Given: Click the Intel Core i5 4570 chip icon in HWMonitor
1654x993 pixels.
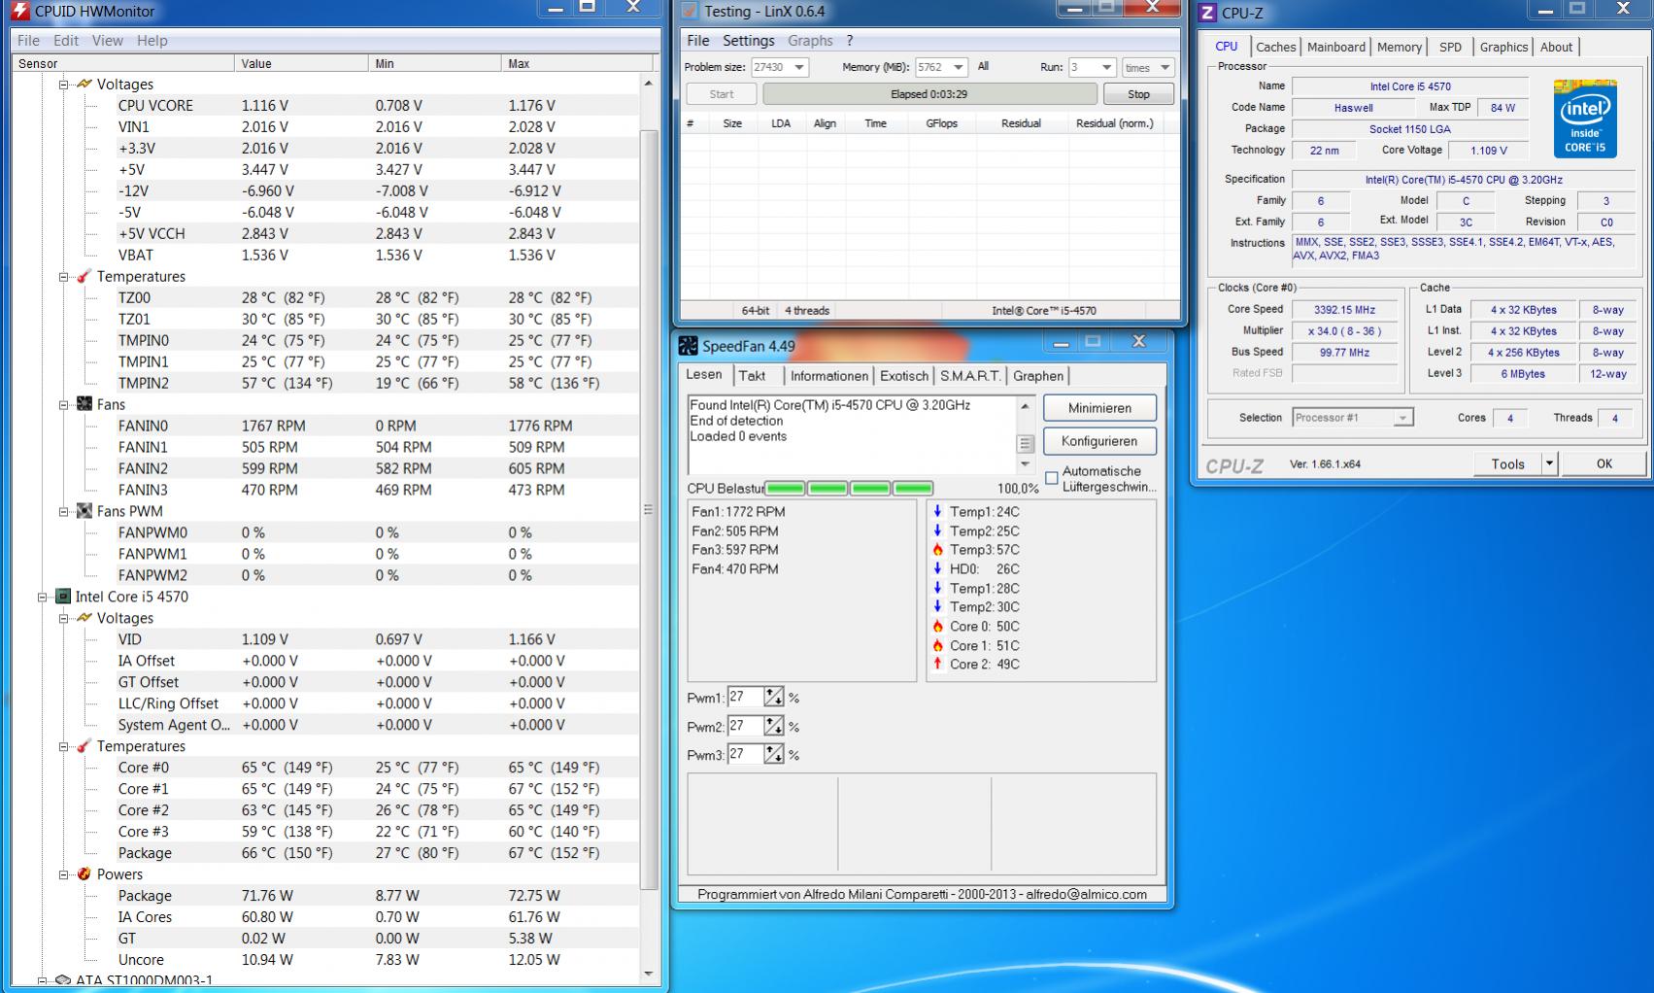Looking at the screenshot, I should [63, 597].
